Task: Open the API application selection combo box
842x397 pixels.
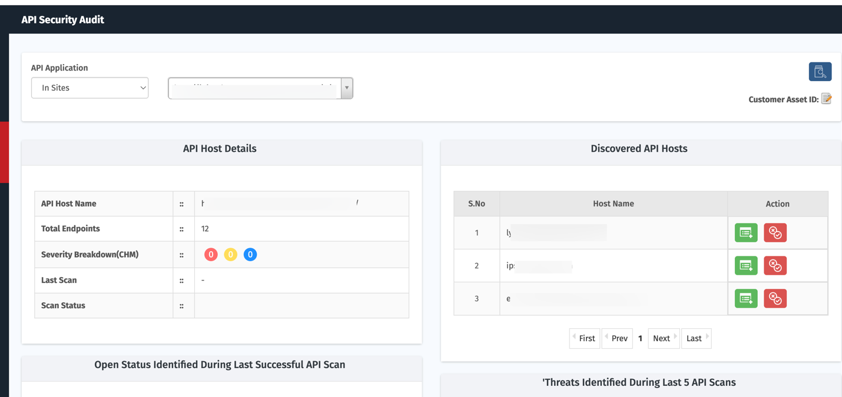Action: (254, 88)
